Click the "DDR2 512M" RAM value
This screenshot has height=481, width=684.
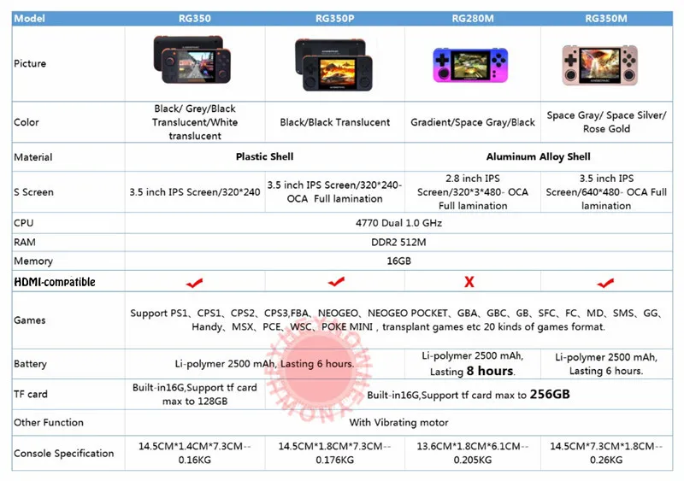tap(398, 242)
